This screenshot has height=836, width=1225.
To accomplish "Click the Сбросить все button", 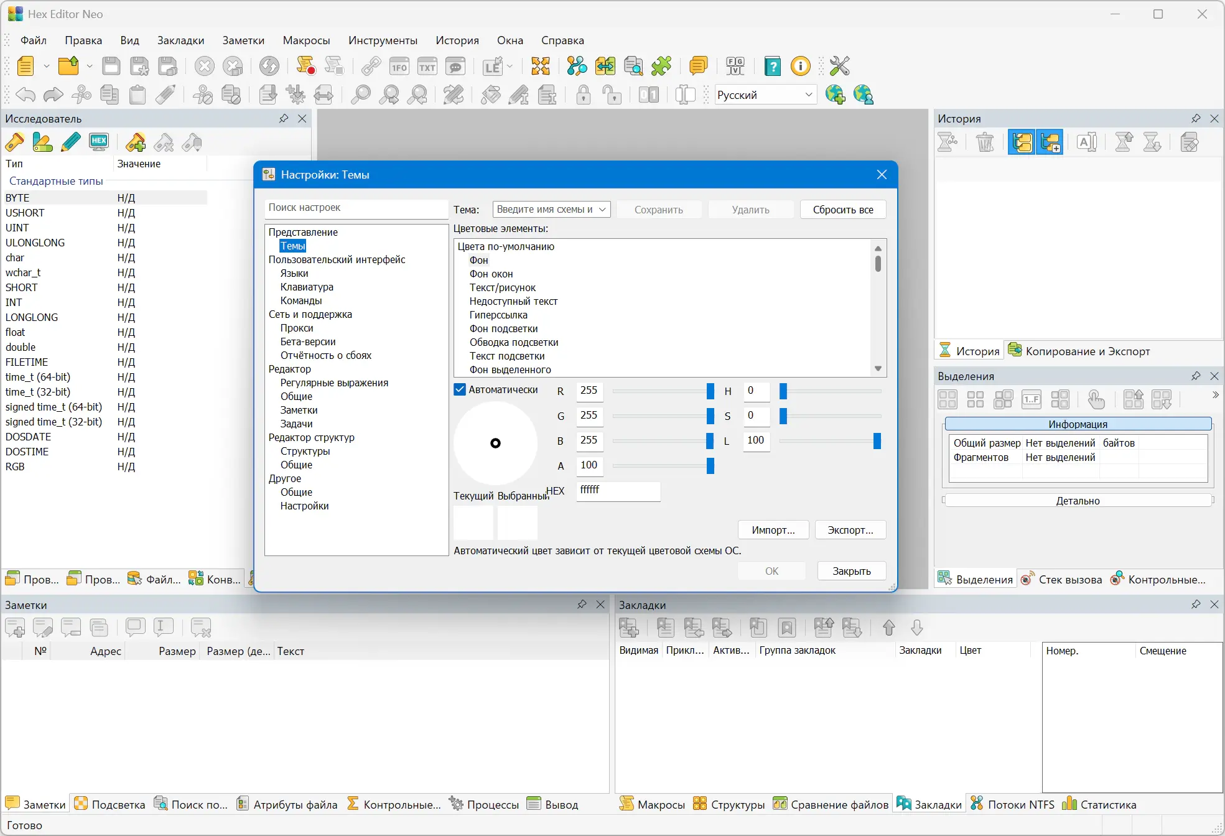I will point(842,210).
